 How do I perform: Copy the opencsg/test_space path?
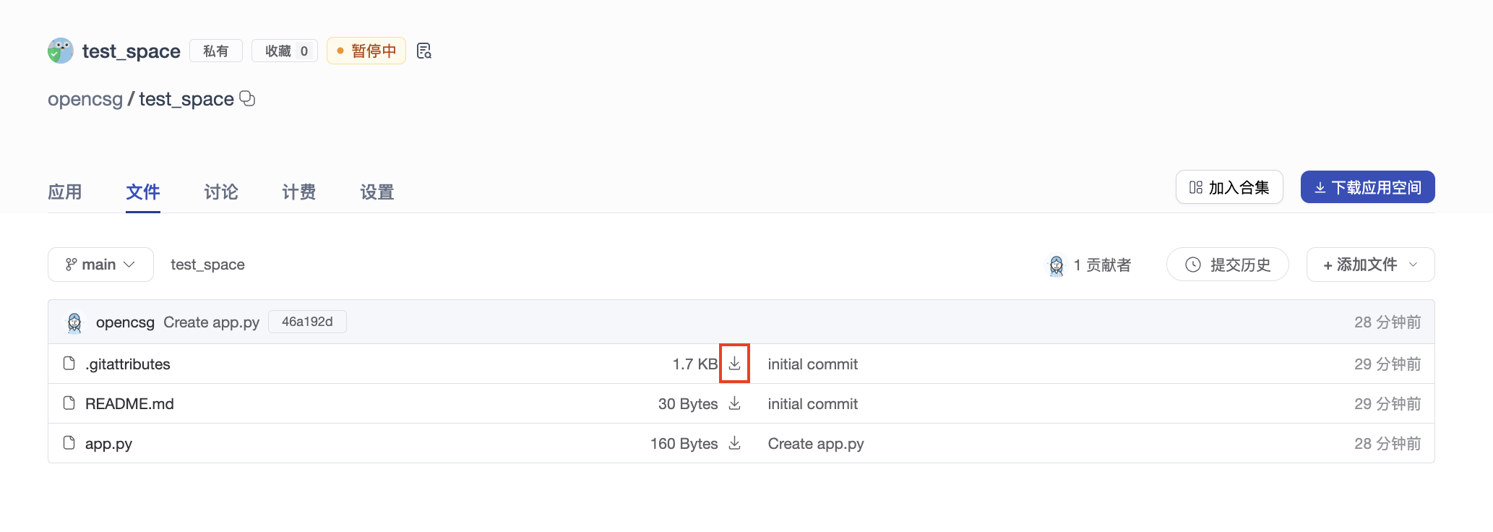click(247, 98)
